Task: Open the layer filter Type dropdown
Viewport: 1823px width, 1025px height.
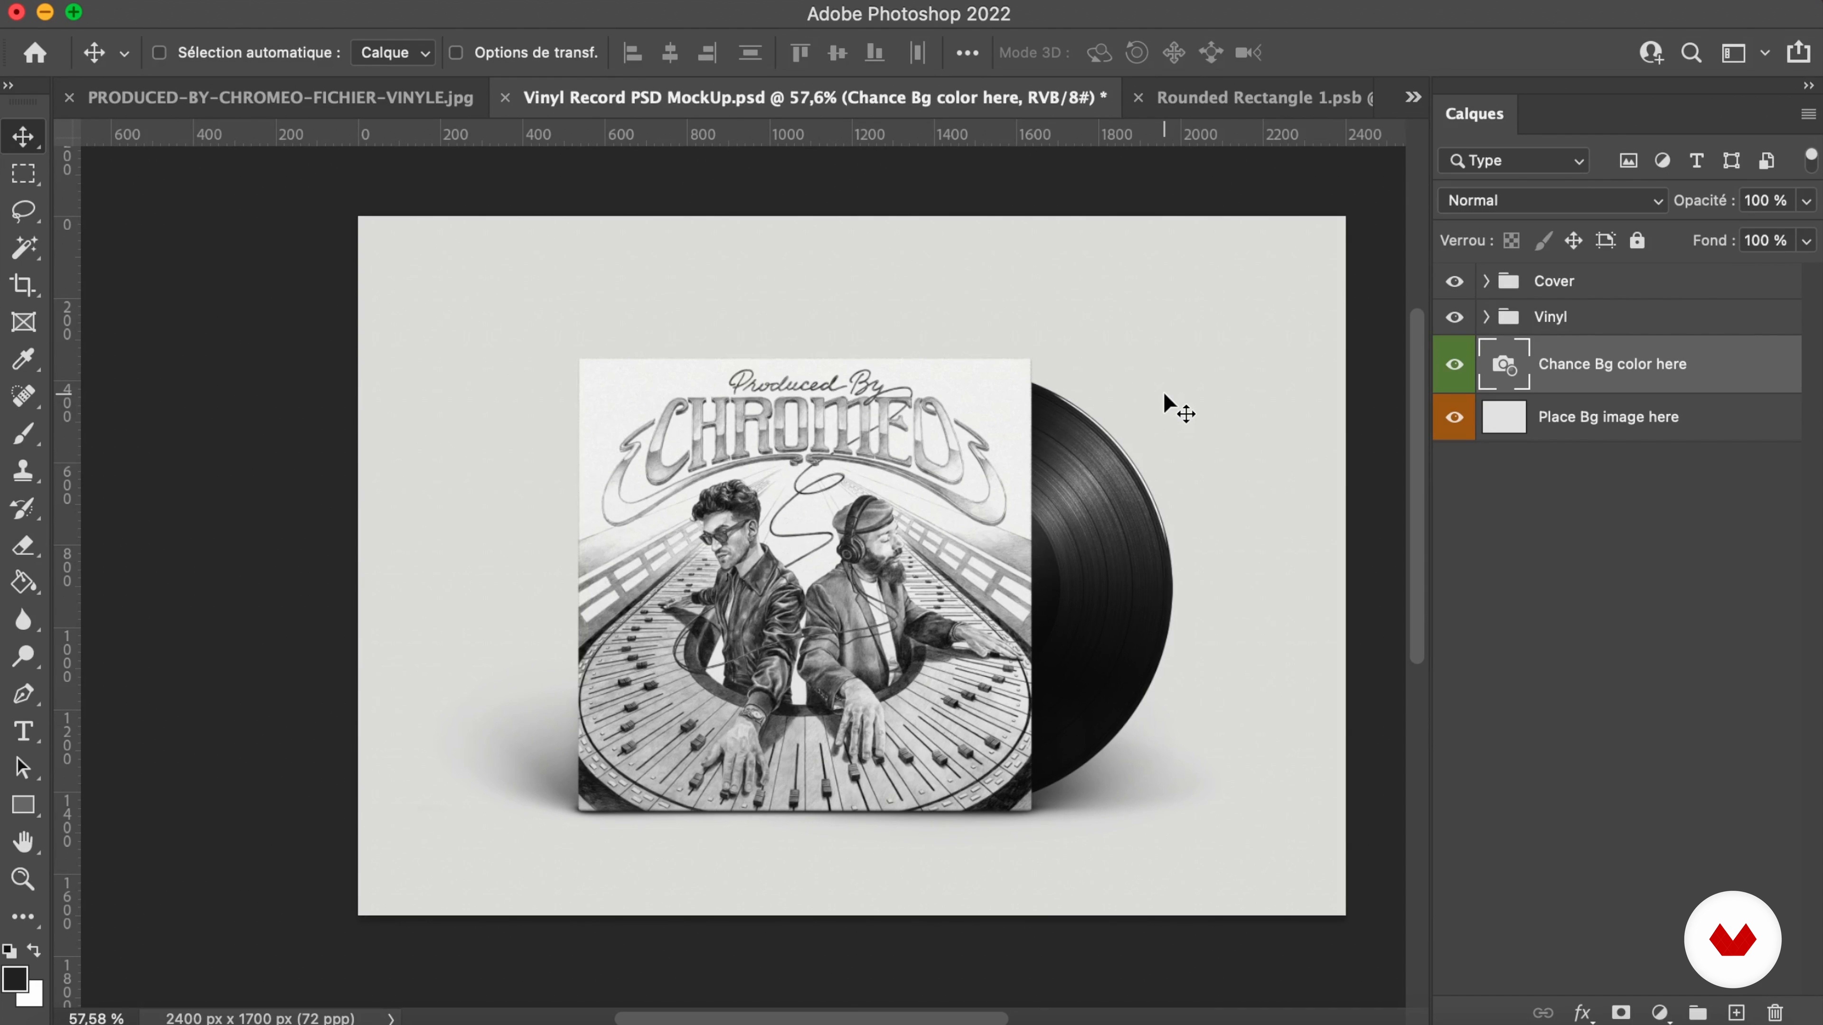Action: click(x=1514, y=160)
